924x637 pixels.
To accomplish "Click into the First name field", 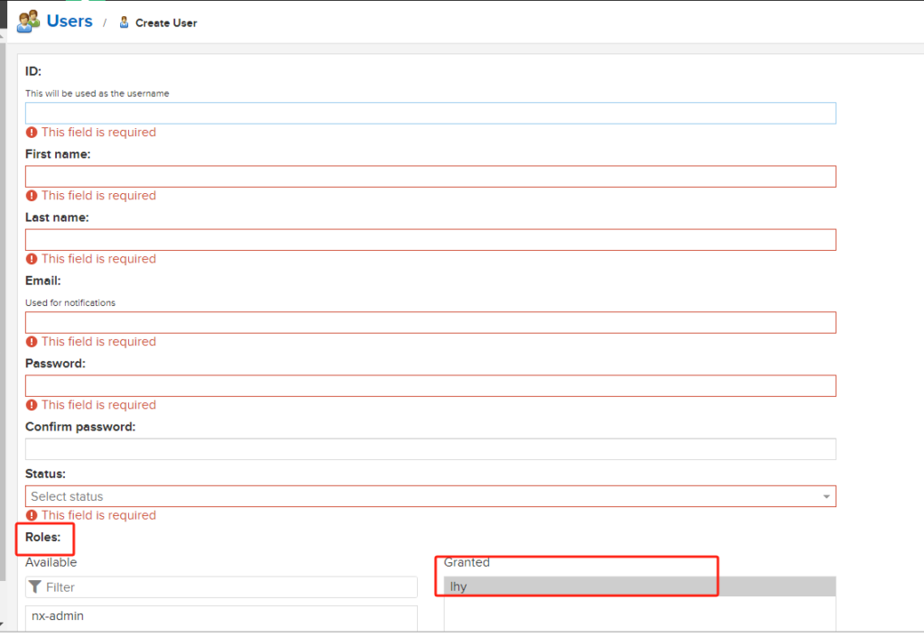I will (430, 177).
